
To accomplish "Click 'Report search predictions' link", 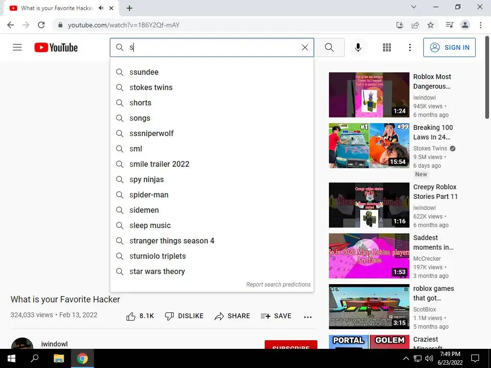I will pos(278,285).
